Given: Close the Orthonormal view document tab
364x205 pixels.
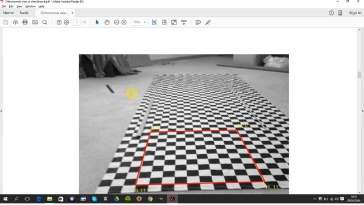Looking at the screenshot, I should pos(72,13).
